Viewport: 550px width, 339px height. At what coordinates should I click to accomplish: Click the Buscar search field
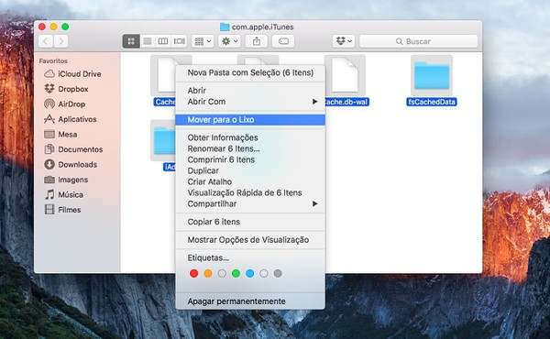coord(419,41)
